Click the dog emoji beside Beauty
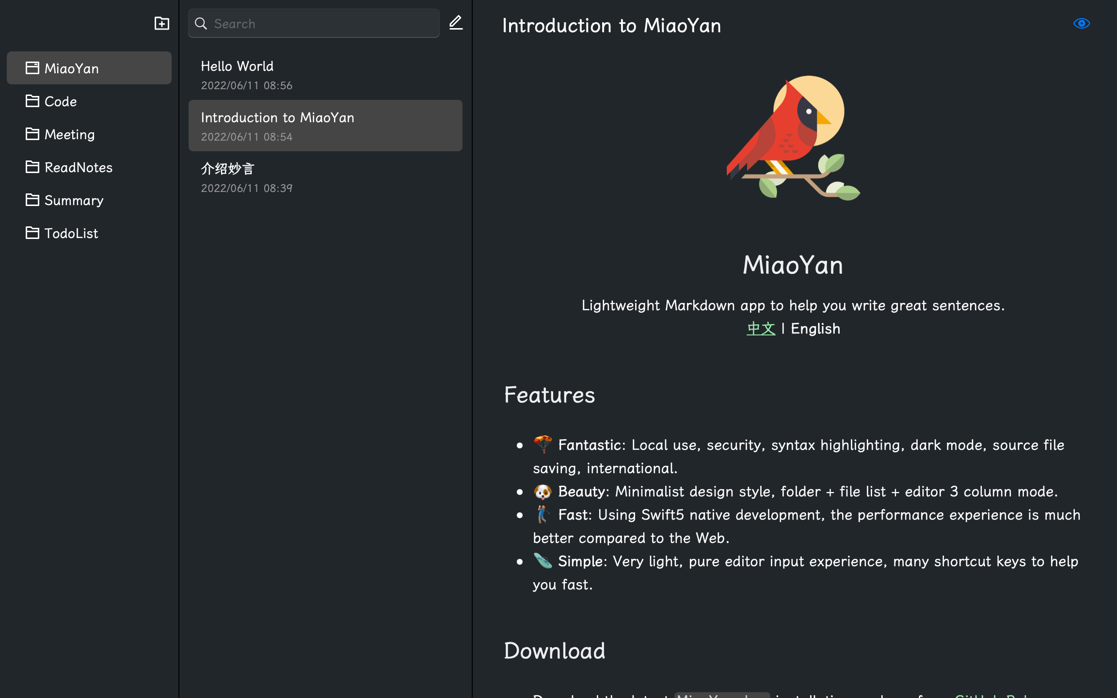Viewport: 1117px width, 698px height. 543,492
